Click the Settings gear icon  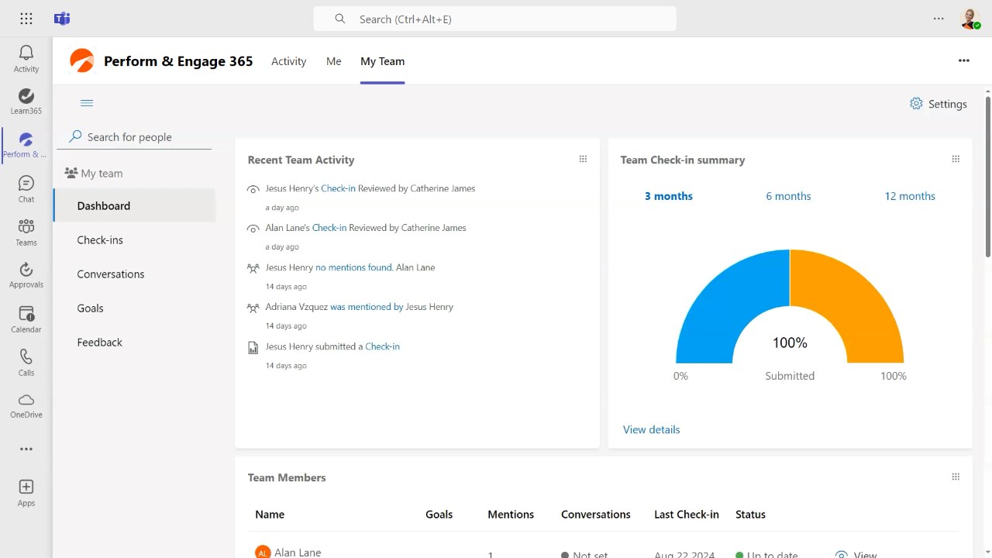pos(916,104)
